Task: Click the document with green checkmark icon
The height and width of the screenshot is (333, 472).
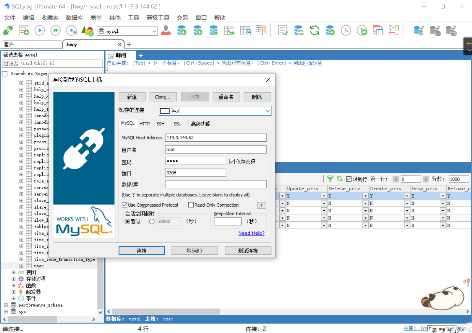Action: click(283, 31)
